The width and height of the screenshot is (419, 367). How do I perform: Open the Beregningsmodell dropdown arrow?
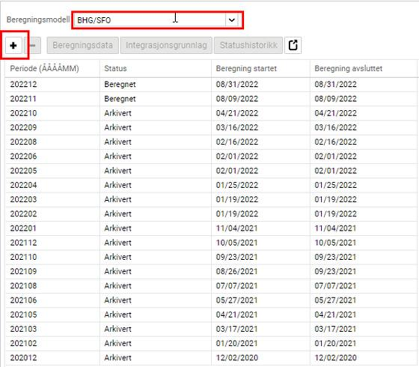pos(232,20)
